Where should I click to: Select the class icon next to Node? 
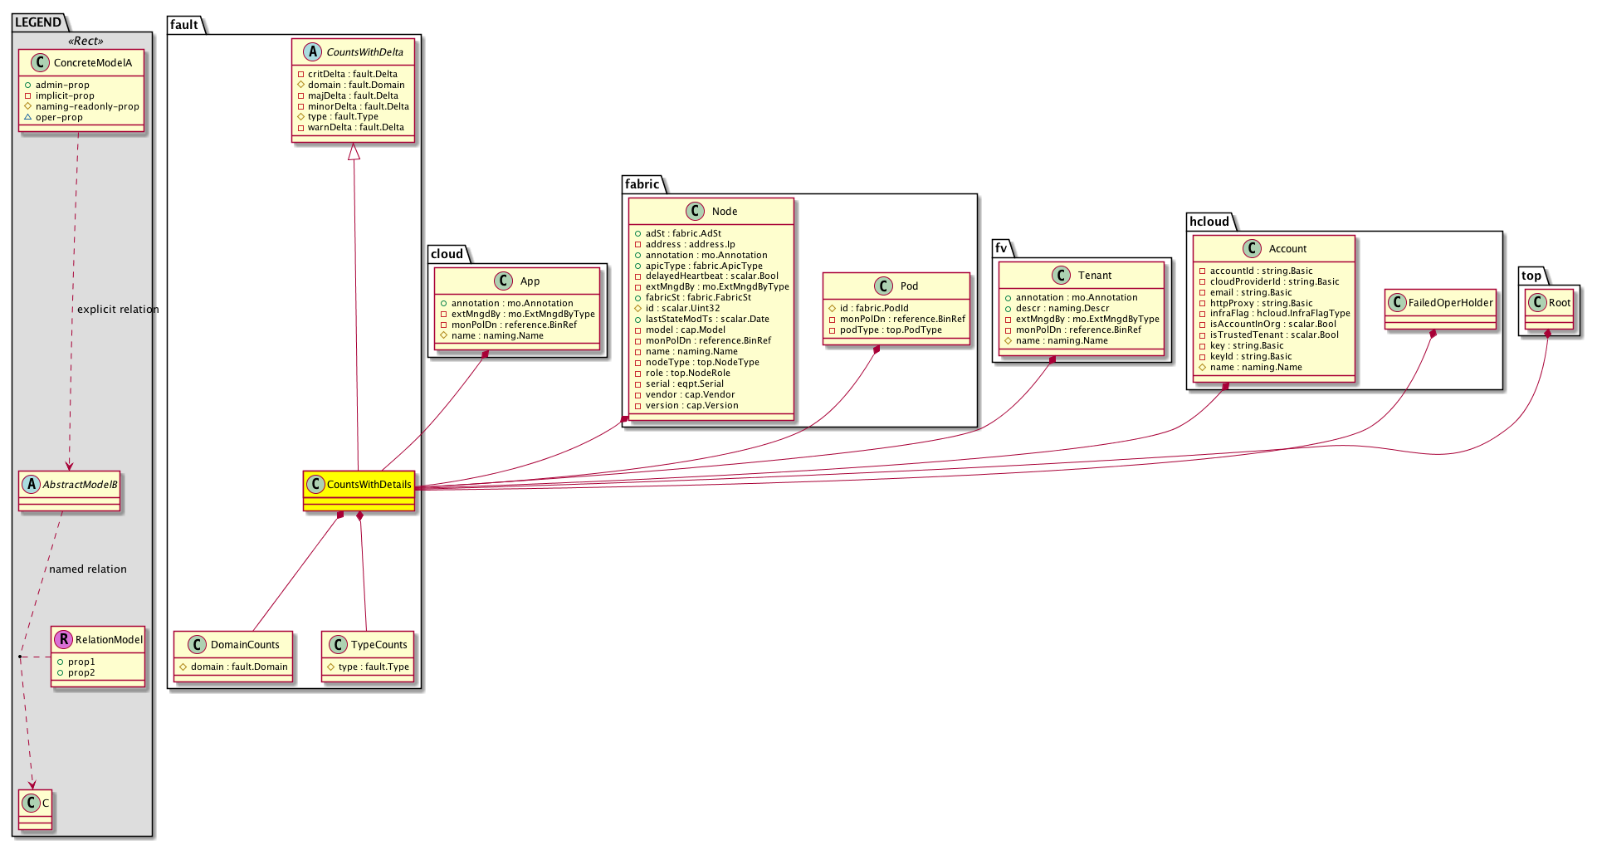coord(696,211)
